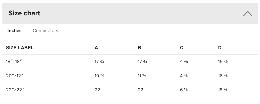The height and width of the screenshot is (104, 260).
Task: Select the 18″×18″ size row label
Action: [14, 61]
